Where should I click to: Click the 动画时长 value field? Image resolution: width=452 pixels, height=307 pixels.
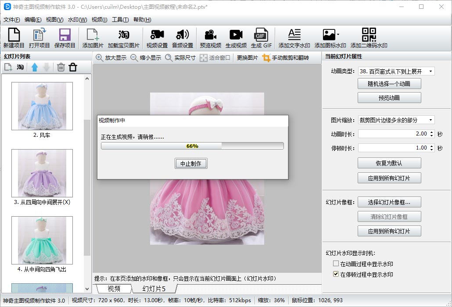(x=394, y=134)
